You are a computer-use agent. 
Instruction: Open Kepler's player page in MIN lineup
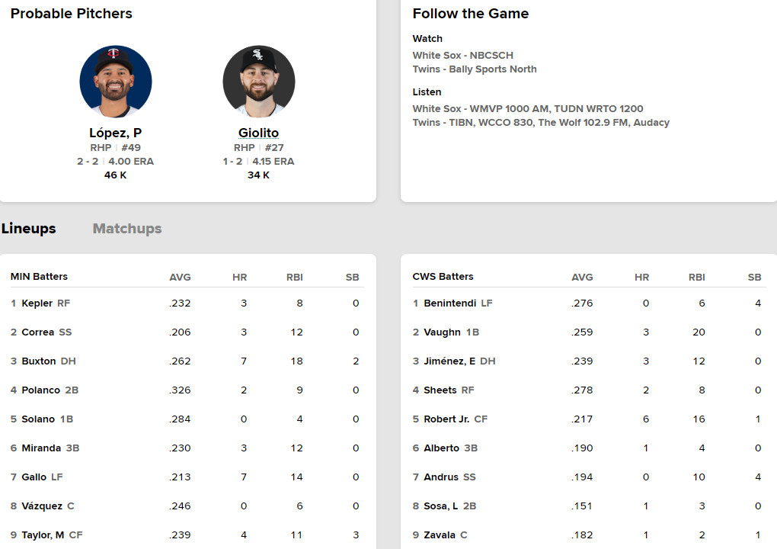[37, 303]
